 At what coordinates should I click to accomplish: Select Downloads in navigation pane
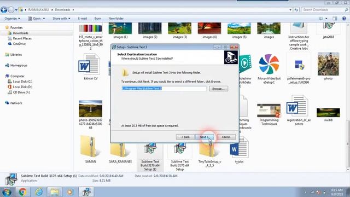click(x=20, y=33)
